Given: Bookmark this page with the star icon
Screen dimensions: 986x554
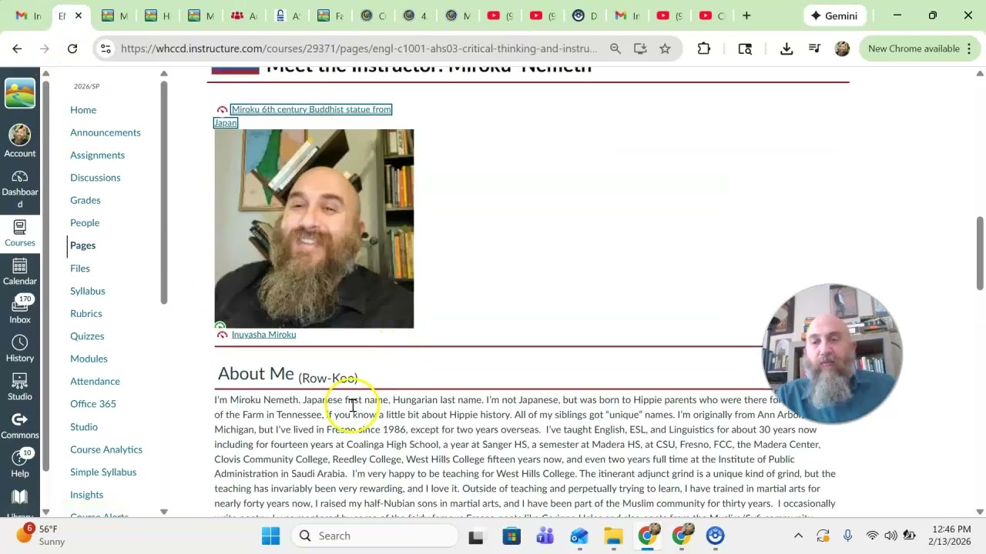Looking at the screenshot, I should click(x=665, y=48).
